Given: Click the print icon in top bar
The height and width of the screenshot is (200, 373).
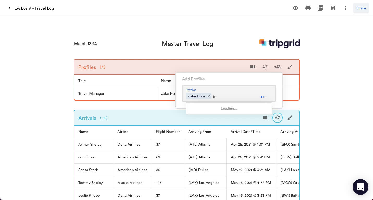Looking at the screenshot, I should pos(308,8).
